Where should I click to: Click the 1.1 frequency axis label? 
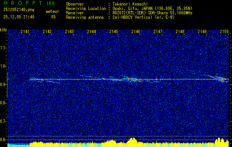(x=3, y=48)
